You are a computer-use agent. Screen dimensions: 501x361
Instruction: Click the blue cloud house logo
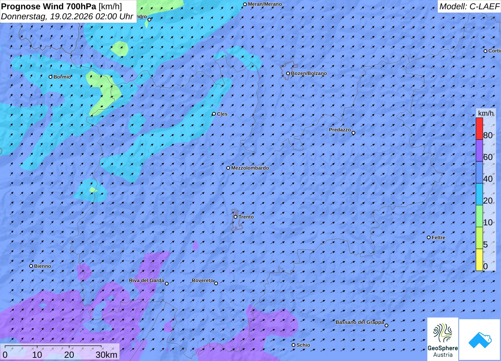coord(480,340)
